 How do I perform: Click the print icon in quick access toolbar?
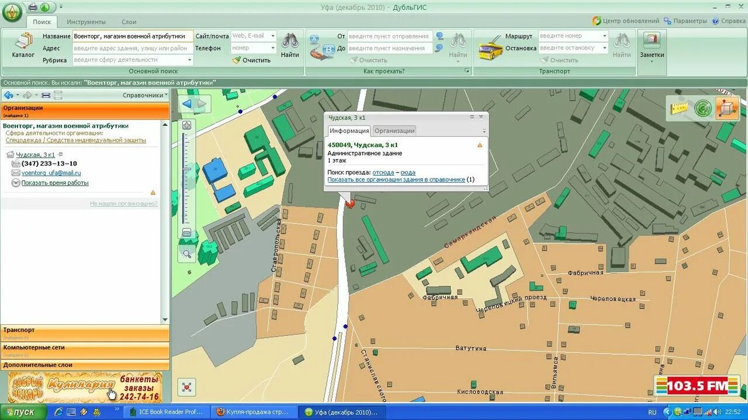tap(33, 7)
